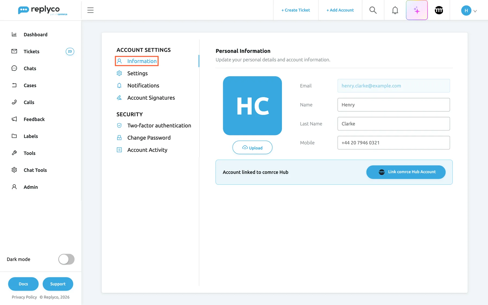The image size is (488, 305).
Task: Expand the user profile dropdown chevron
Action: pos(475,11)
